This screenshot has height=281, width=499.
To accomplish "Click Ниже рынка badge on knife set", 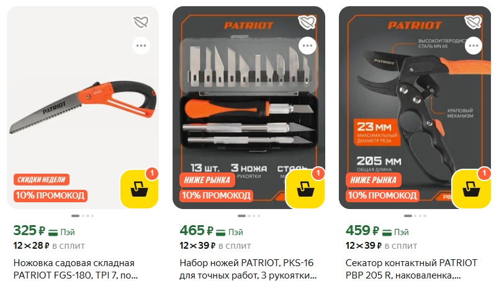I will [207, 180].
